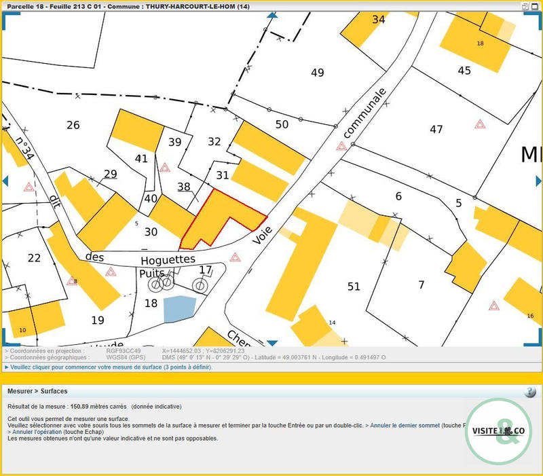Click the blue water feature near parcel 18
The width and height of the screenshot is (543, 476).
click(x=179, y=309)
